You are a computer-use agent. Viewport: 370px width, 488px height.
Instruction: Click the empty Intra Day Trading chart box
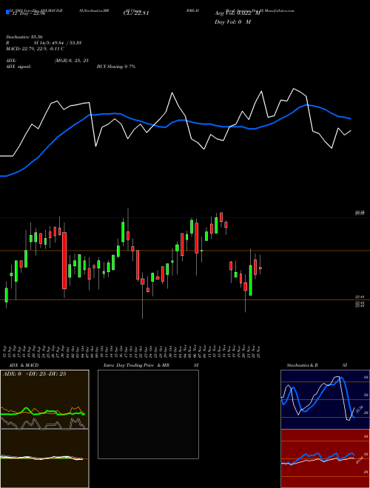coord(148,414)
